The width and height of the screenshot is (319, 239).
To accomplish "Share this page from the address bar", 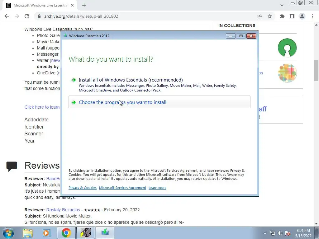I will (260, 16).
